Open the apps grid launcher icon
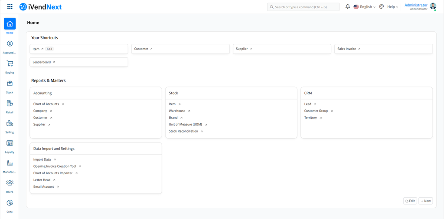Screen dimensions: 444x219 click(10, 7)
